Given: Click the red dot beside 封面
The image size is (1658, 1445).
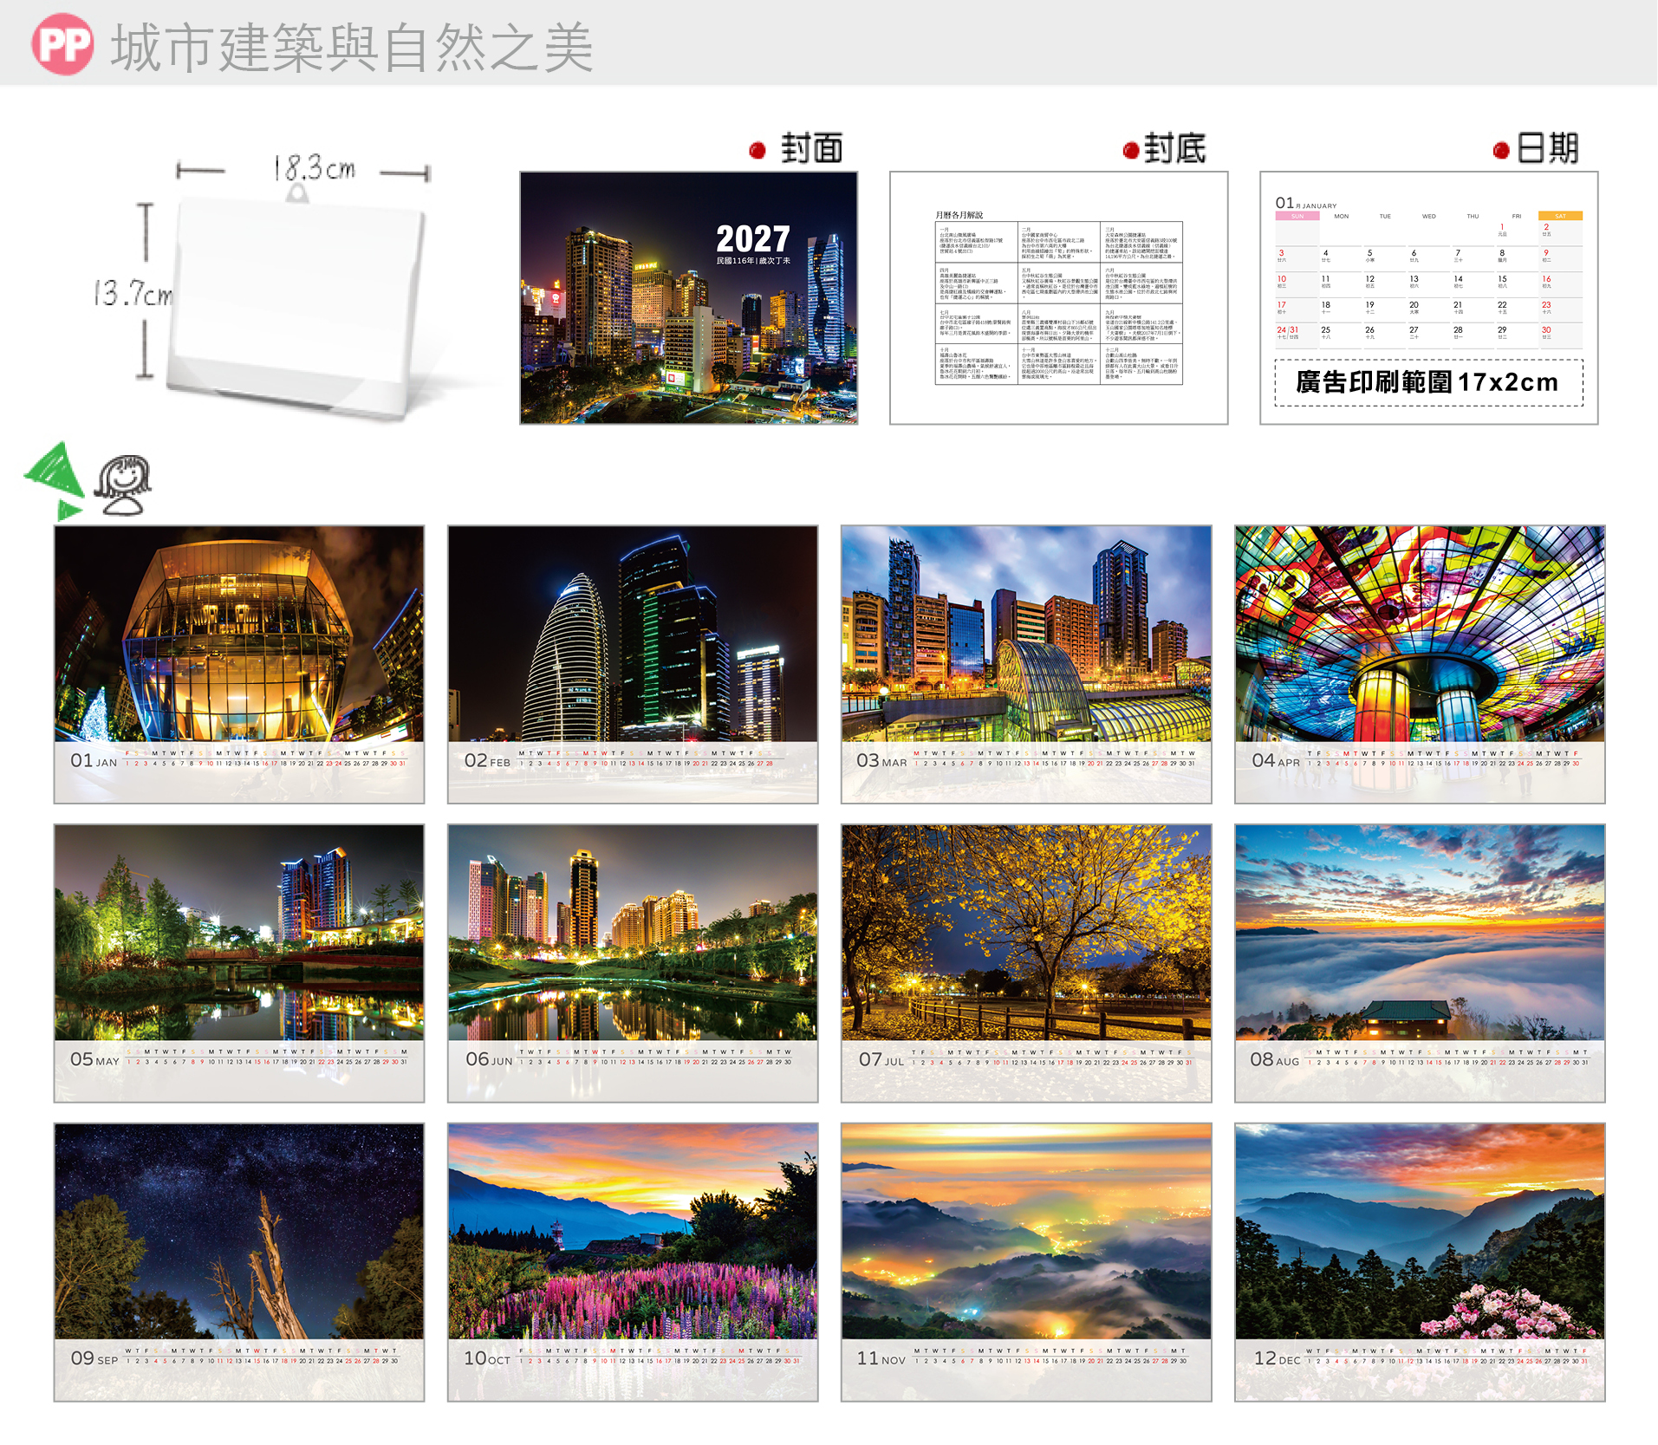Looking at the screenshot, I should 757,151.
